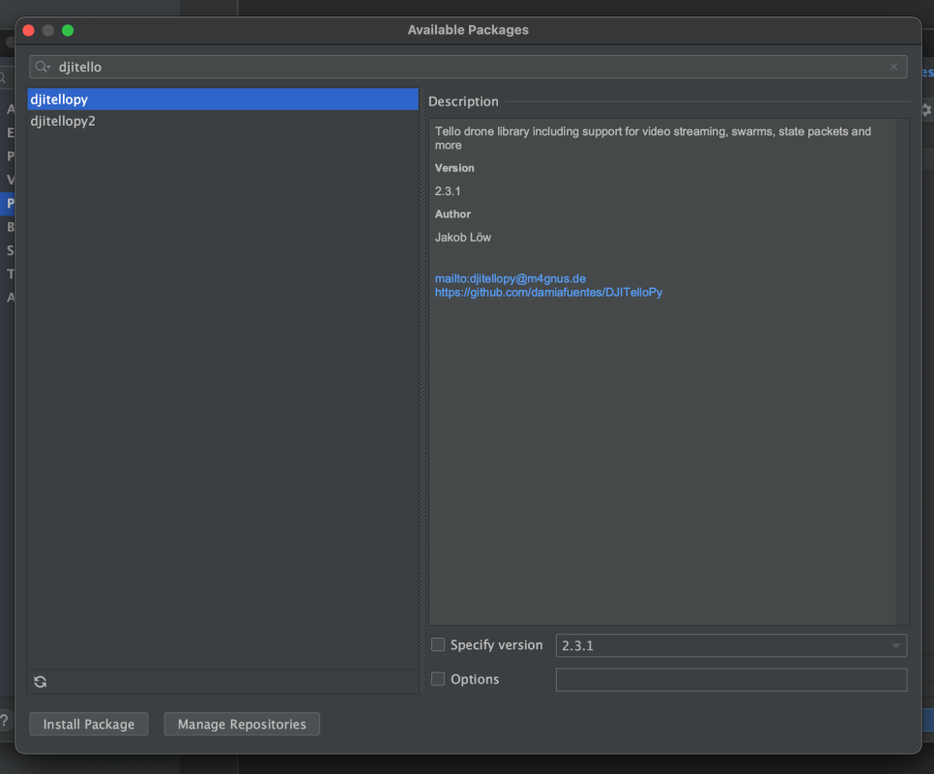The height and width of the screenshot is (774, 934).
Task: Open the GitHub DJITelloPy repository link
Action: (x=548, y=293)
